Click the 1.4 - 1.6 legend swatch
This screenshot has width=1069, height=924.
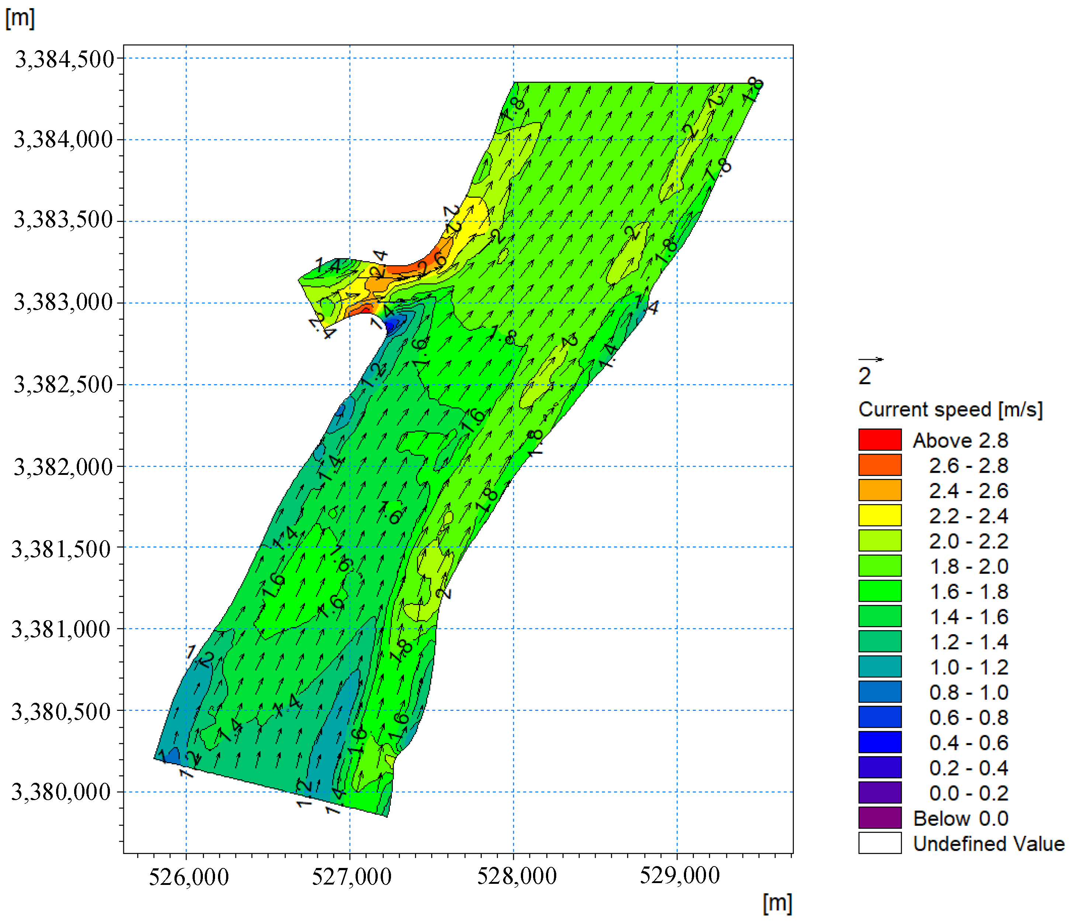[880, 617]
